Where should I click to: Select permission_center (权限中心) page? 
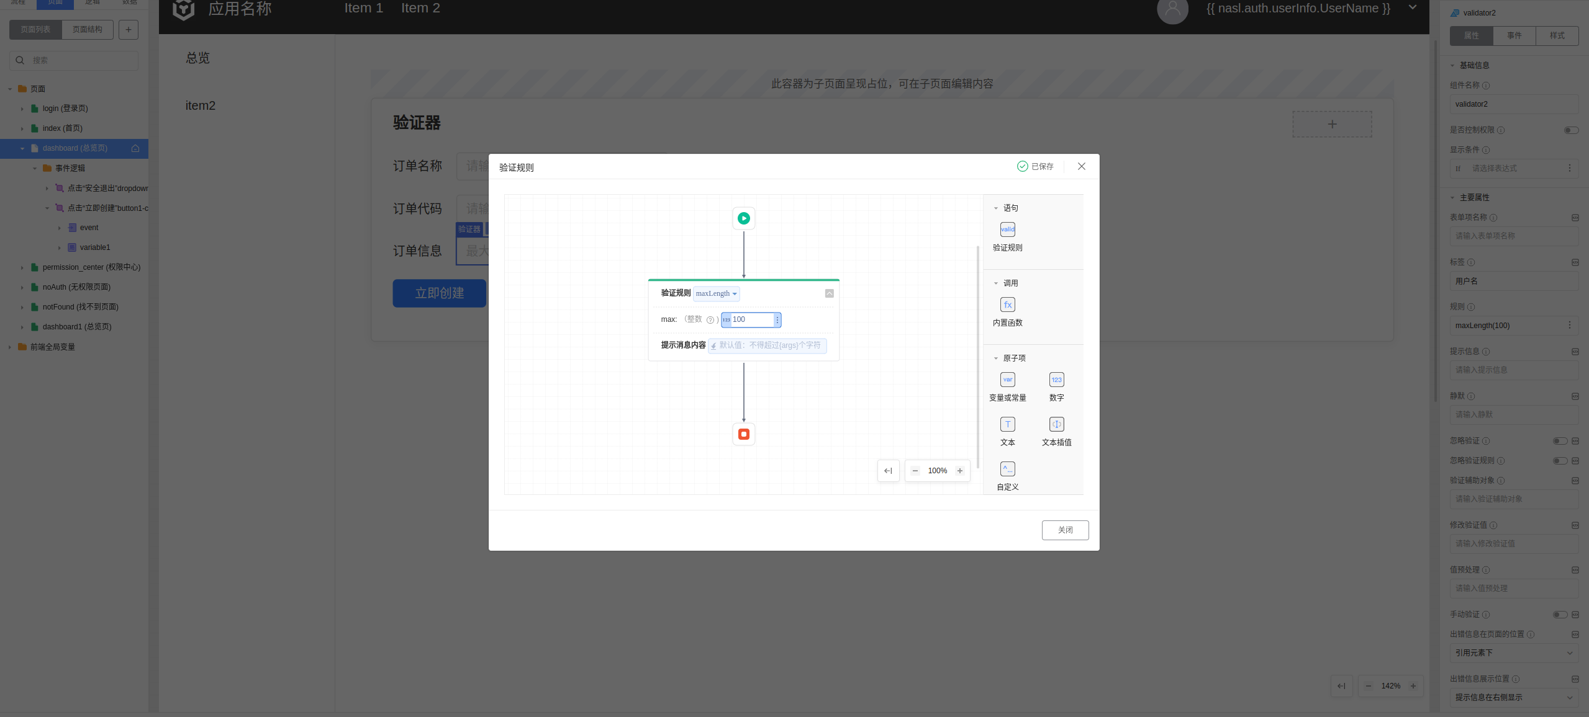click(91, 268)
